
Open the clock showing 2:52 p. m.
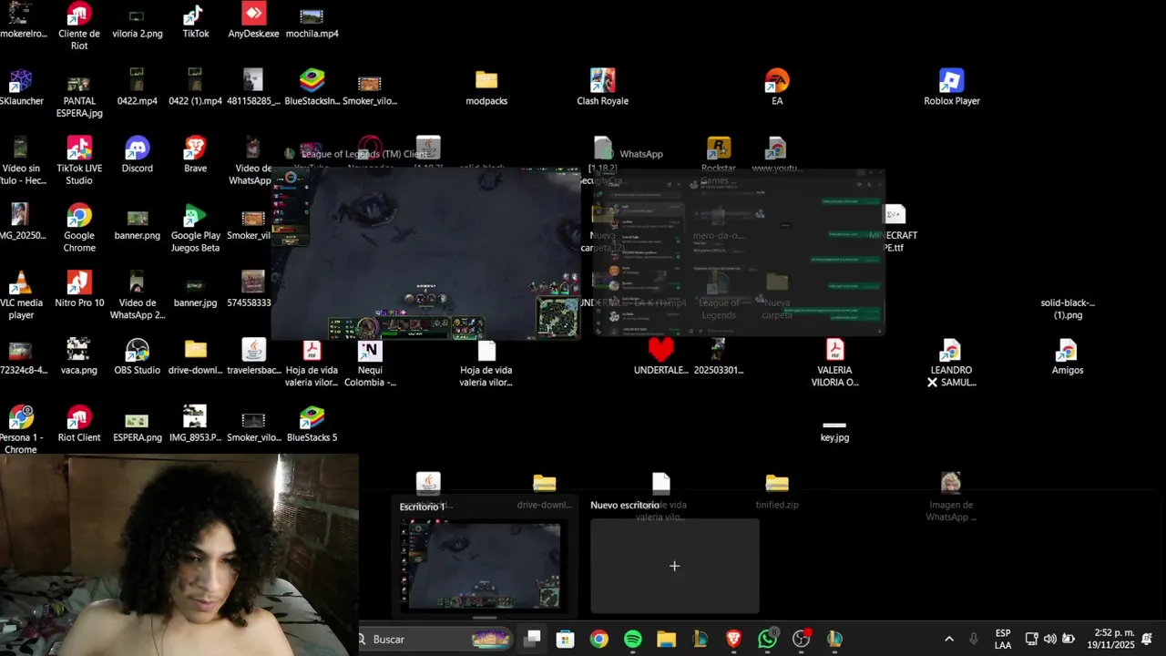pos(1111,639)
